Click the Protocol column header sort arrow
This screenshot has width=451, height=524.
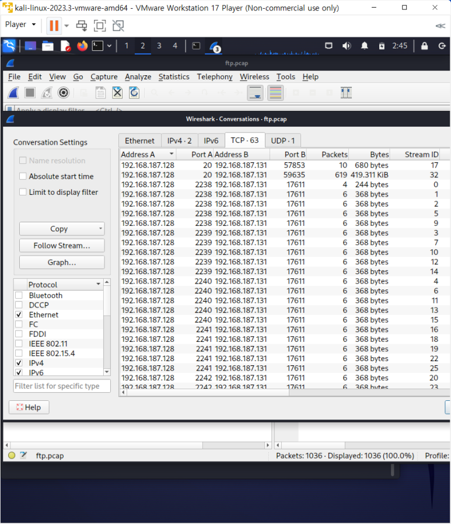98,284
